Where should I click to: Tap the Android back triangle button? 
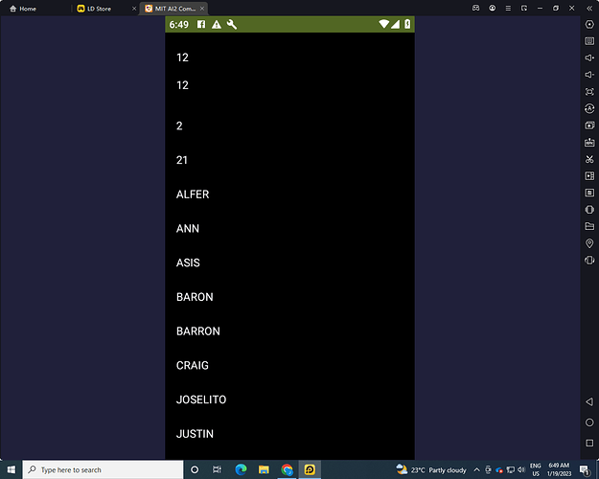[589, 401]
